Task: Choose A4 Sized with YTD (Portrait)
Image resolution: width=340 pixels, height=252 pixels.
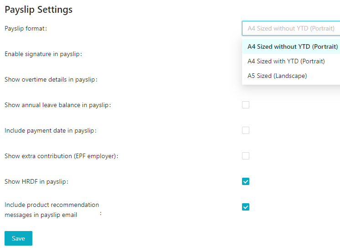Action: 286,61
